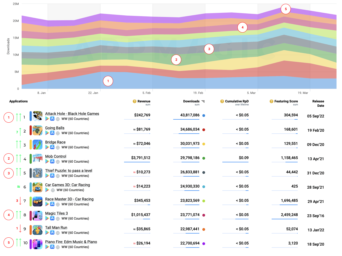This screenshot has width=342, height=256.
Task: Click the help icon beside Cumulative RpD
Action: coord(222,101)
